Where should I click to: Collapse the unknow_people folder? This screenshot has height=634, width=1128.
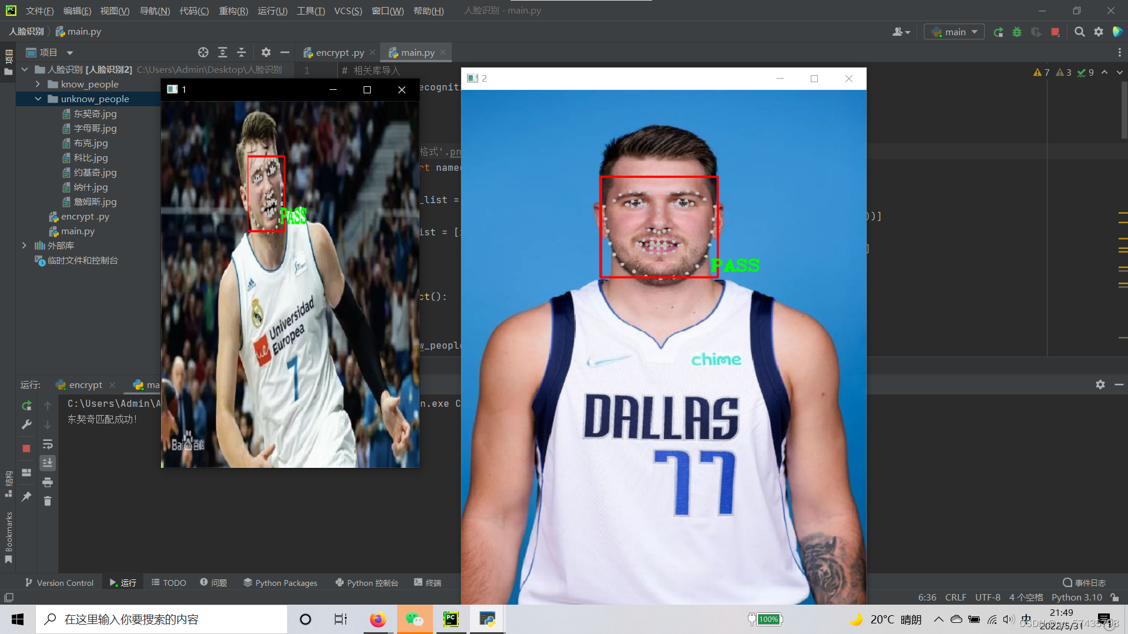[x=38, y=99]
